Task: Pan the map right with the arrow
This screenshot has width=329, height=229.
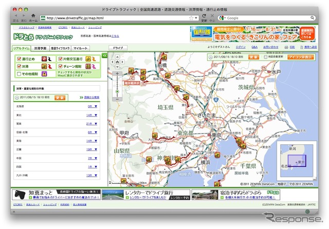Action: [x=122, y=62]
